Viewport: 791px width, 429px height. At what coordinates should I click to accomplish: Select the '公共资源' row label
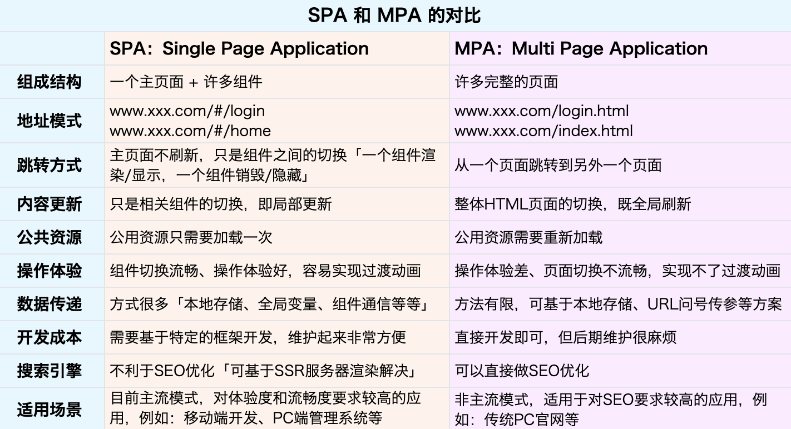[x=50, y=237]
